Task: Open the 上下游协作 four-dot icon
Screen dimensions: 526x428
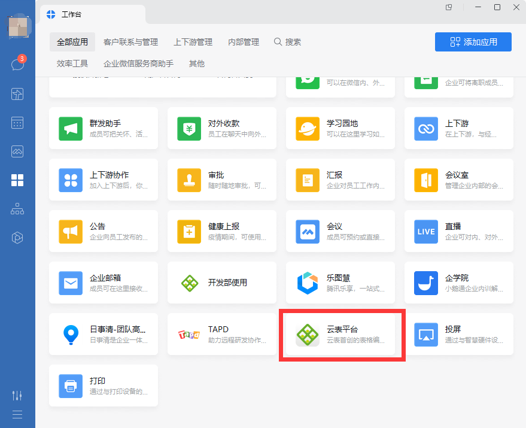Action: tap(71, 180)
